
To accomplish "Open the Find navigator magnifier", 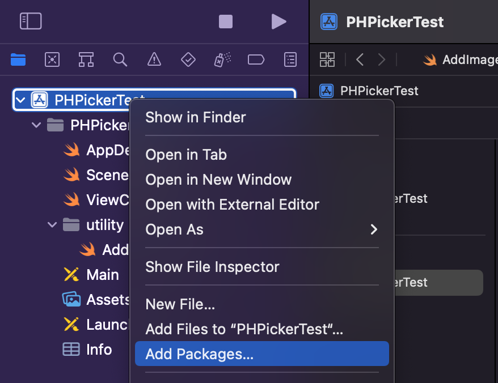I will pyautogui.click(x=120, y=59).
